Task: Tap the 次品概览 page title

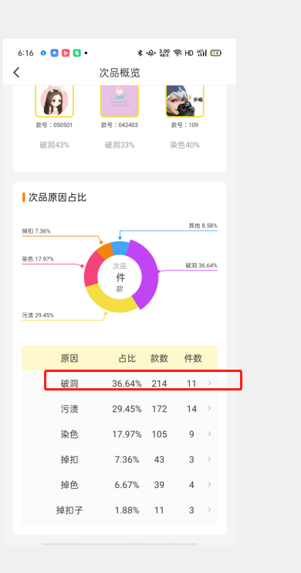Action: coord(120,73)
